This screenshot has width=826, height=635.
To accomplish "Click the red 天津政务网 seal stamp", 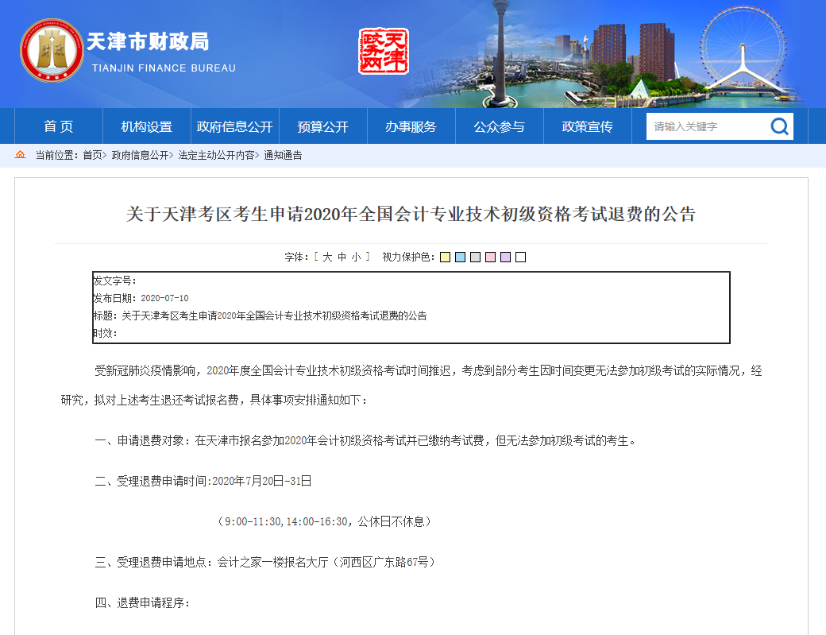I will (382, 51).
